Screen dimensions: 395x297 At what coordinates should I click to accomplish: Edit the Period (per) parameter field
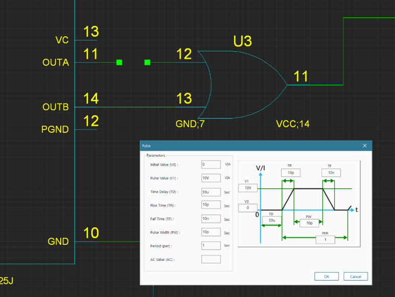pyautogui.click(x=211, y=245)
